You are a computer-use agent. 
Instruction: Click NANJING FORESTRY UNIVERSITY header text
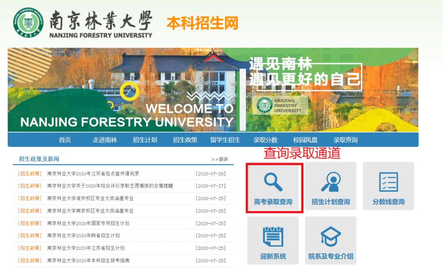point(100,35)
